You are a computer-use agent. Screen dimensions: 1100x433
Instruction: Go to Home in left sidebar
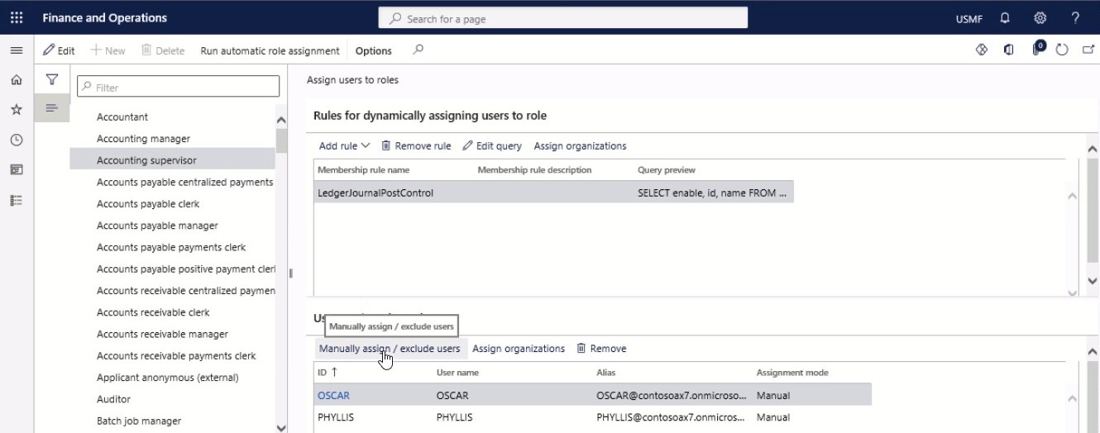tap(16, 80)
